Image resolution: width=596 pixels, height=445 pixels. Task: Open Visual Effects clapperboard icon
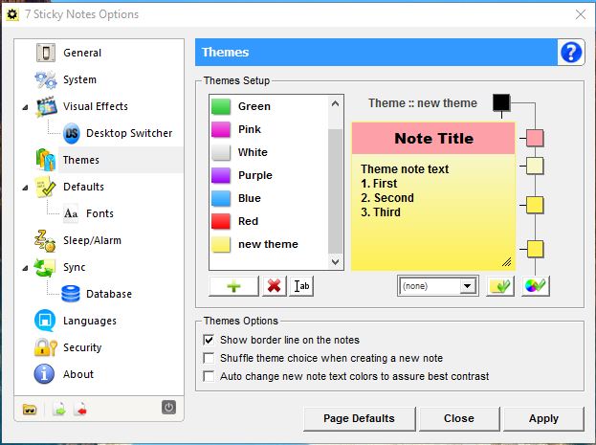[46, 106]
